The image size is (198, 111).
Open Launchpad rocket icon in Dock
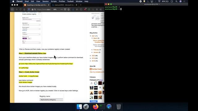click(86, 107)
